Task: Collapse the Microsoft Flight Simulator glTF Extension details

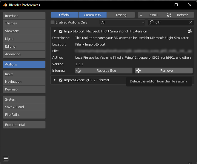Action: point(55,31)
